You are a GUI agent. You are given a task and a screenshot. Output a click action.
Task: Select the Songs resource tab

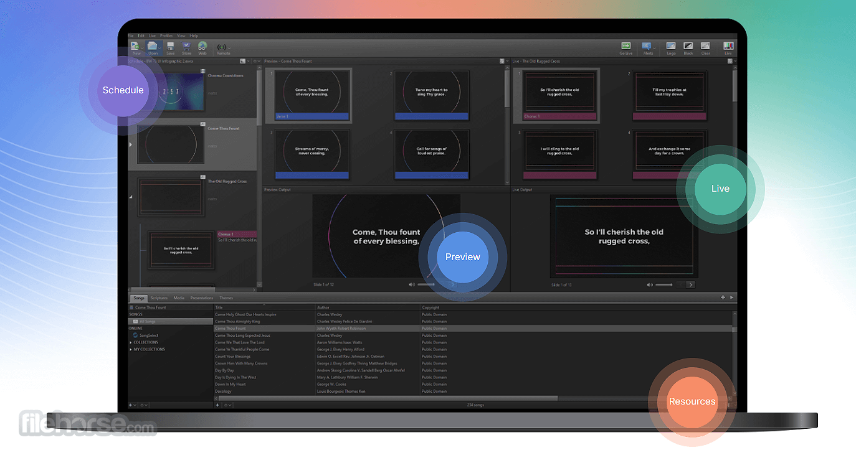click(138, 298)
